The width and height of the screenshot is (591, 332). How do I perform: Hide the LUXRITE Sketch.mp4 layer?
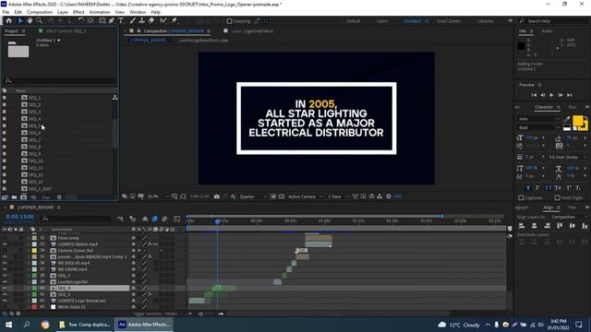tap(5, 244)
